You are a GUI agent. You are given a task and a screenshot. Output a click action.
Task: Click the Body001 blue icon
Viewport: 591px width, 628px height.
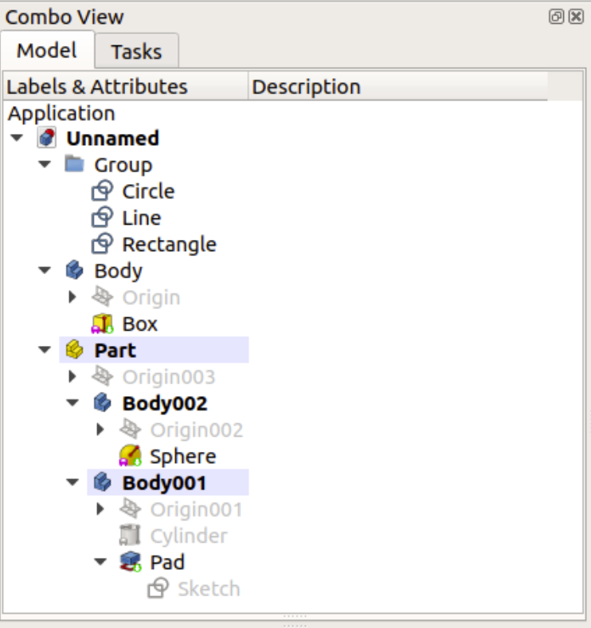tap(103, 482)
